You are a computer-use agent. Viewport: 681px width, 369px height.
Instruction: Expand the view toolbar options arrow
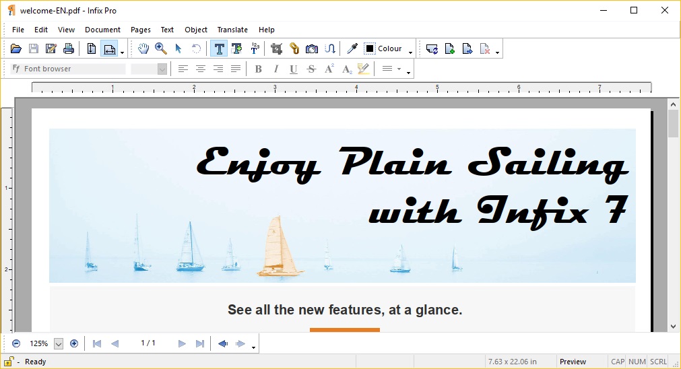tap(122, 53)
